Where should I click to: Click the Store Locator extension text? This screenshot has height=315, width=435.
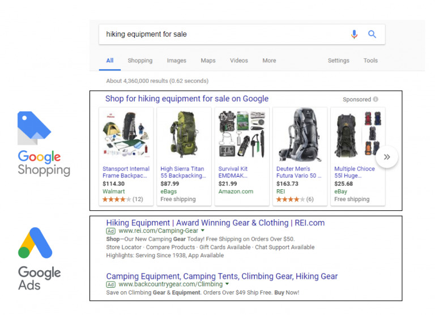[123, 247]
